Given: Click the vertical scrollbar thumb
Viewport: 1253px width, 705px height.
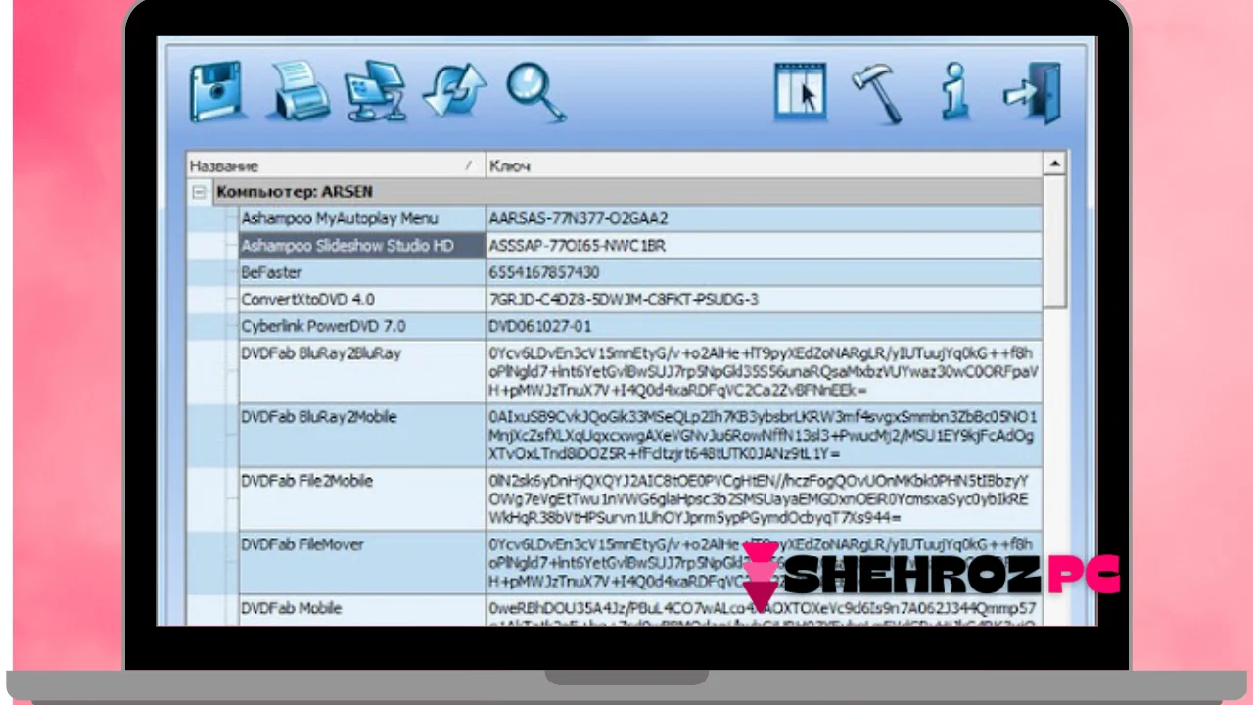Looking at the screenshot, I should [x=1054, y=243].
